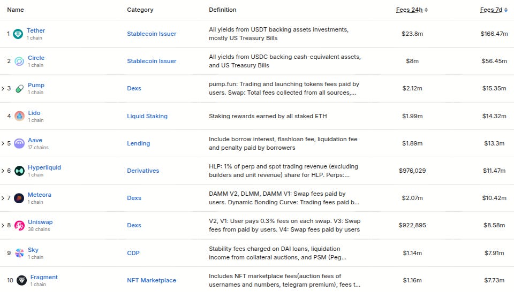The height and width of the screenshot is (292, 514).
Task: Click the Uniswap unicorn logo icon
Action: click(19, 226)
